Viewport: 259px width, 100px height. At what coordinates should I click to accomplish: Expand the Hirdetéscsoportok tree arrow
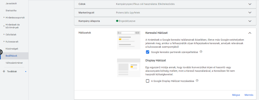(4, 17)
